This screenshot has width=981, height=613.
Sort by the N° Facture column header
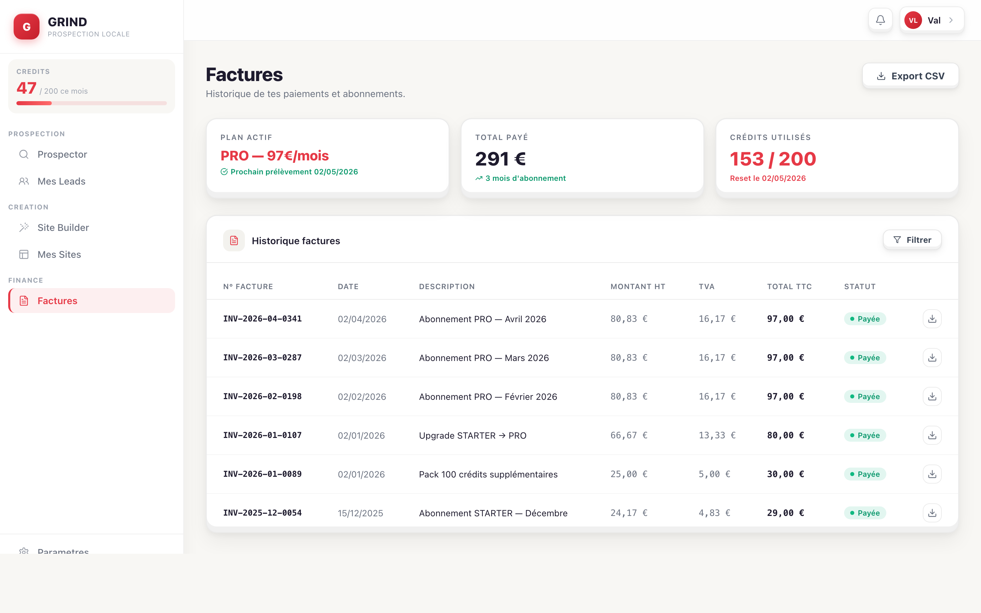click(248, 286)
